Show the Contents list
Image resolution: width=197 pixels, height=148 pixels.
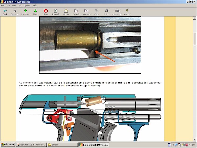(x=86, y=12)
